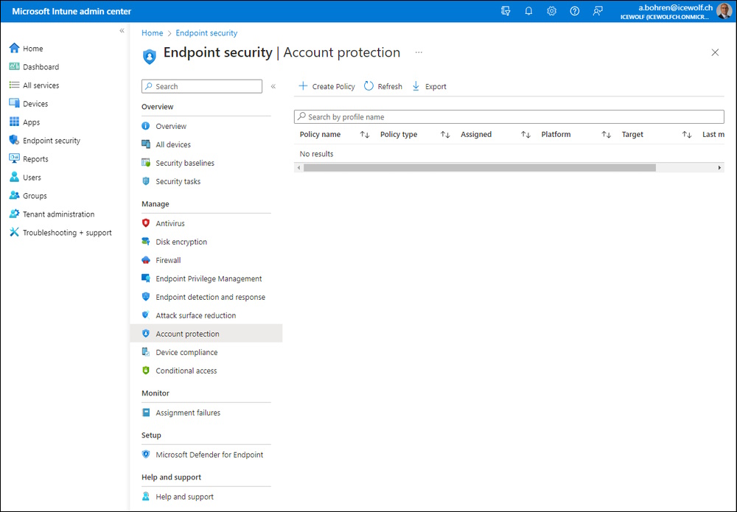Click the Antivirus red shield icon
This screenshot has height=512, width=737.
[146, 223]
